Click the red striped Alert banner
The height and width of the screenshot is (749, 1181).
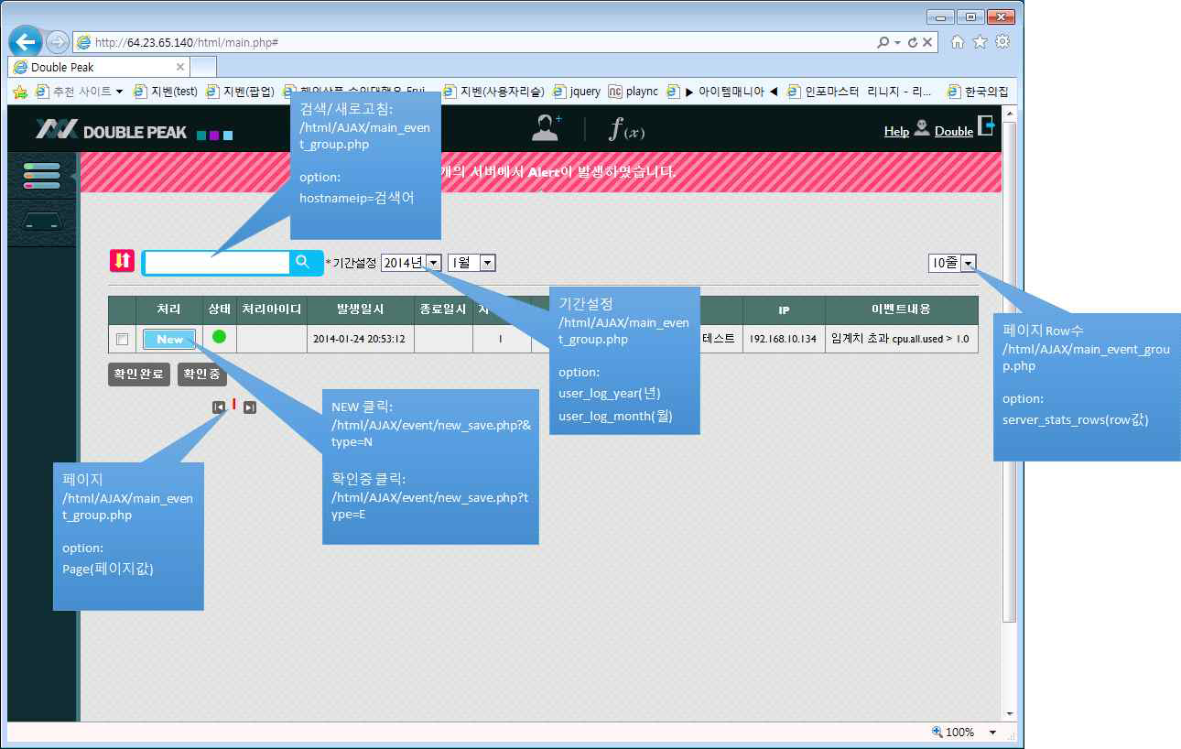click(x=540, y=172)
